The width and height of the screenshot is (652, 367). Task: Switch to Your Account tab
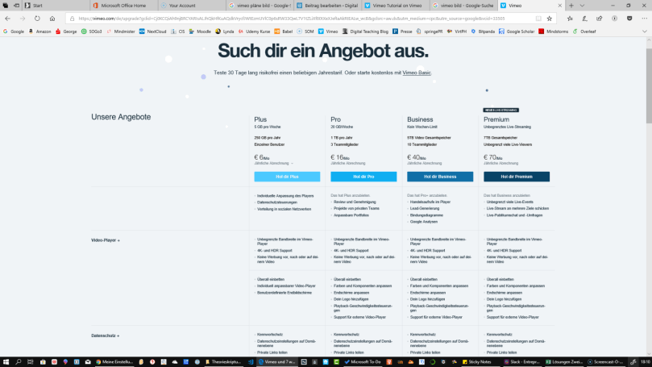(192, 6)
